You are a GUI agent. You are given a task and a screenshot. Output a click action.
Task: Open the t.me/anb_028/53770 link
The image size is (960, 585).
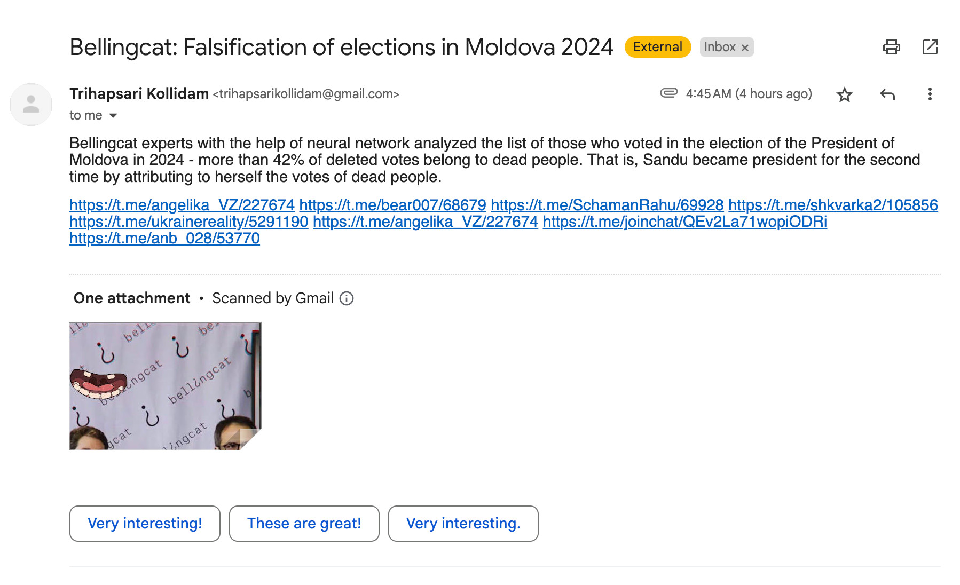click(x=164, y=238)
